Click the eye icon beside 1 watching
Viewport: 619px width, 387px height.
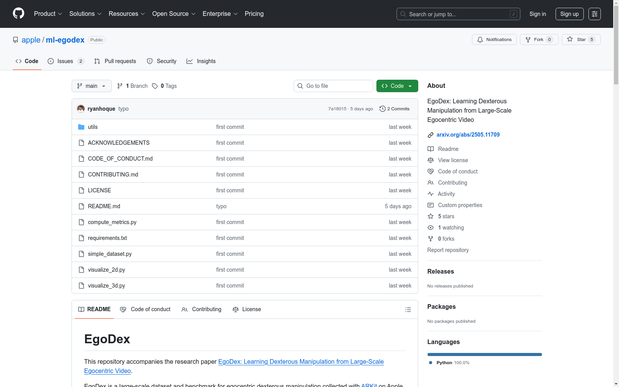coord(431,228)
